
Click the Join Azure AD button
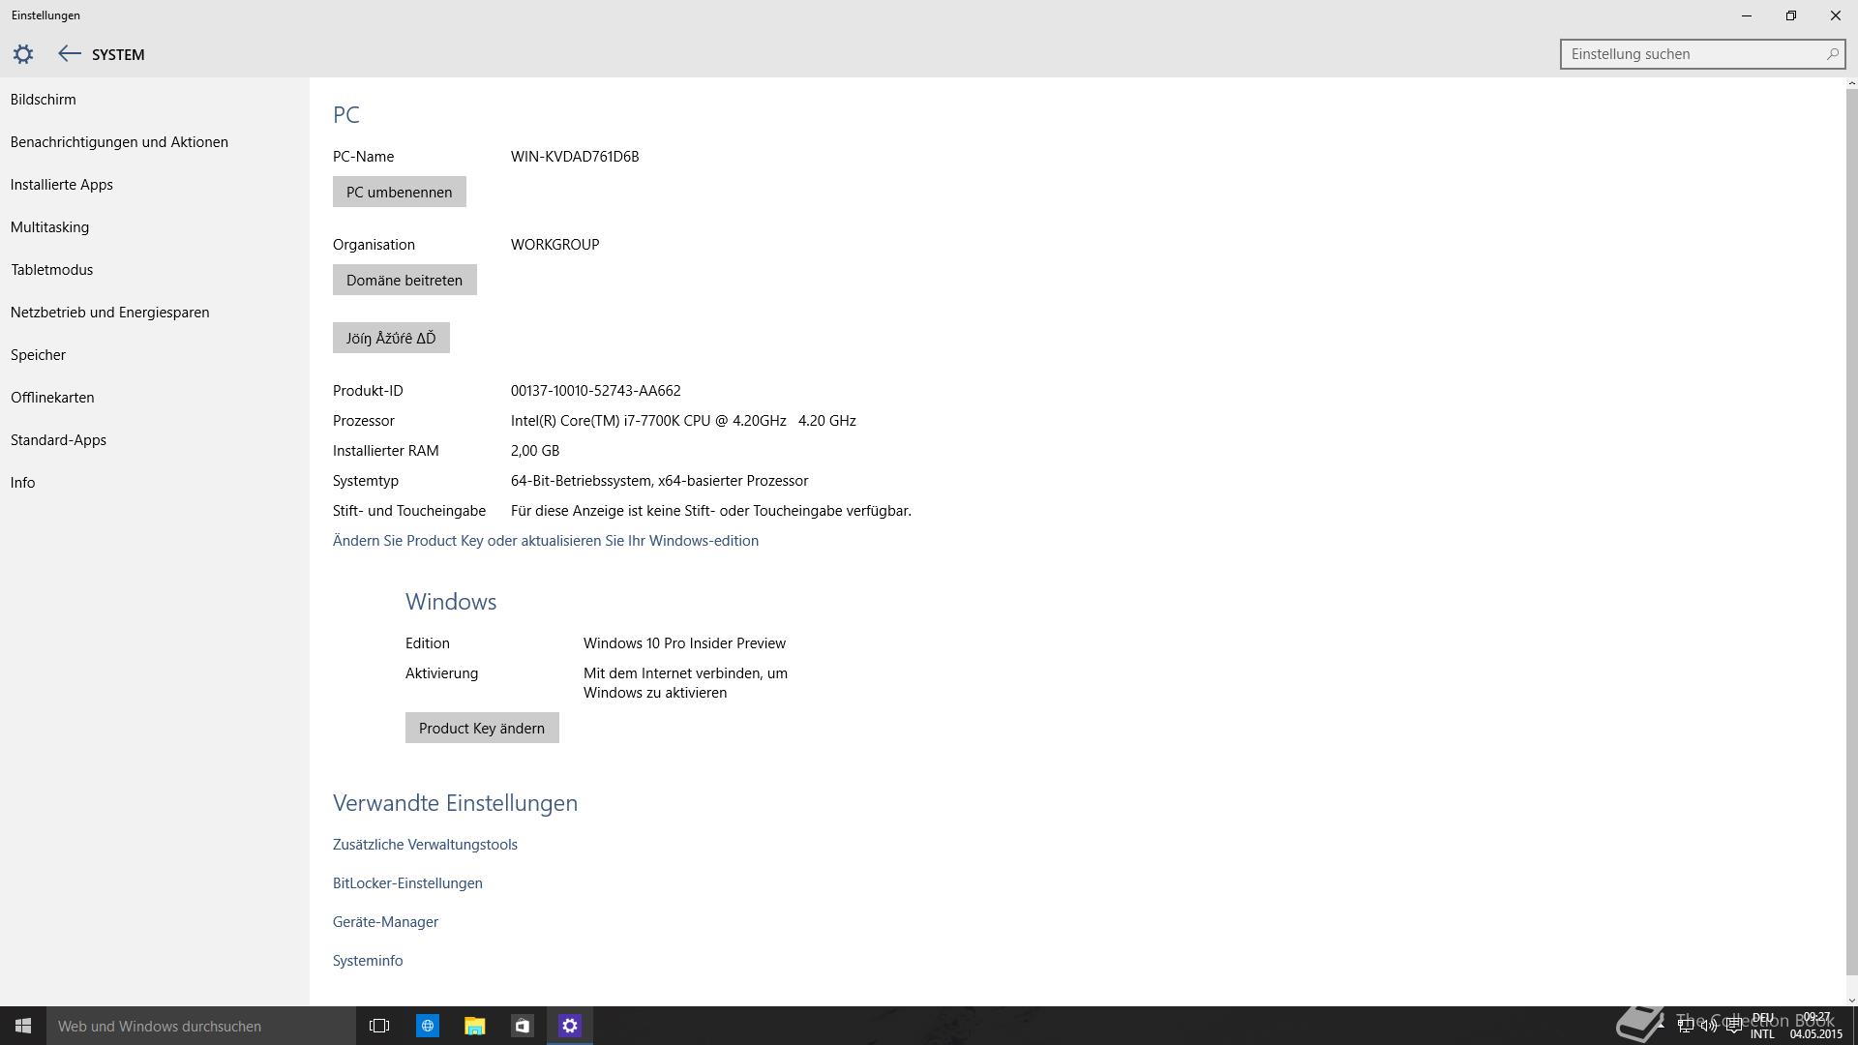point(391,338)
